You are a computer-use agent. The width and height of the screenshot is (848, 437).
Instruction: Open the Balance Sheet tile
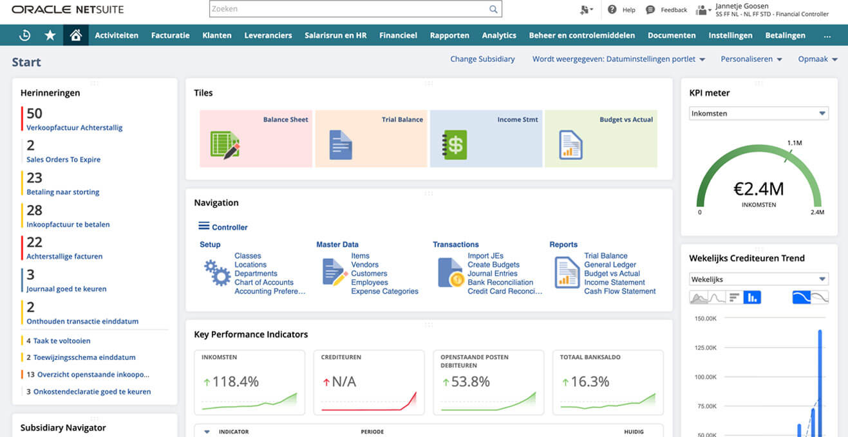pos(256,138)
